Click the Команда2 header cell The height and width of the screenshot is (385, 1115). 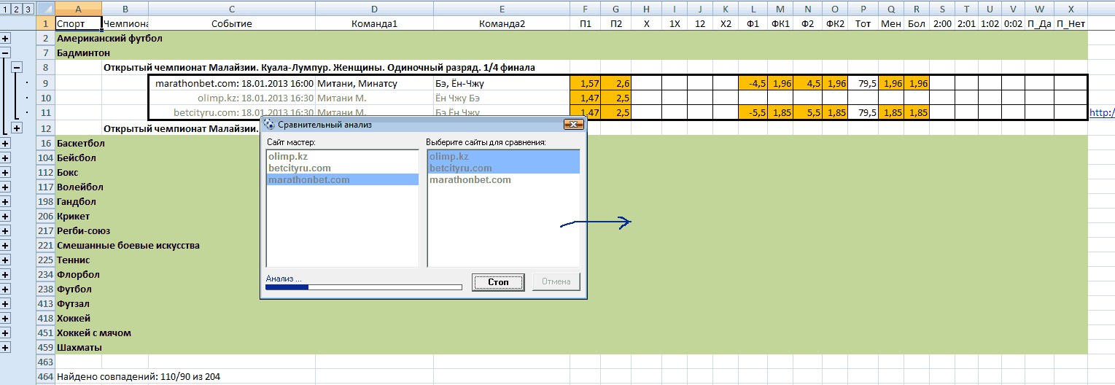click(502, 23)
